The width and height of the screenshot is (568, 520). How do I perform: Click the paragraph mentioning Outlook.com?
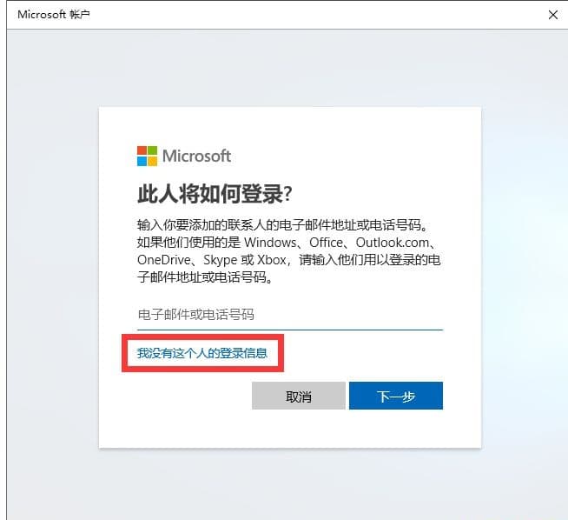[x=288, y=251]
